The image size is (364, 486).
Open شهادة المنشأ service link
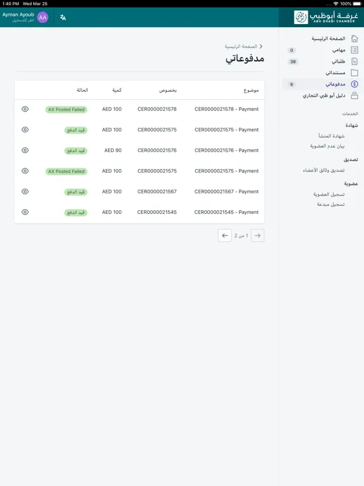click(x=332, y=136)
